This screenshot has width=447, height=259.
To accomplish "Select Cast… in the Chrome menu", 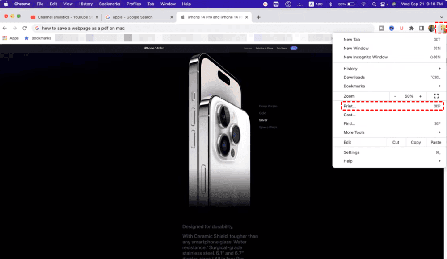I will coord(389,115).
